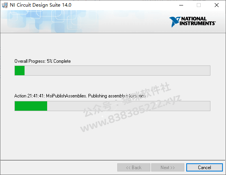The width and height of the screenshot is (226, 175).
Task: Click the disabled Next >> button
Action: [x=168, y=167]
